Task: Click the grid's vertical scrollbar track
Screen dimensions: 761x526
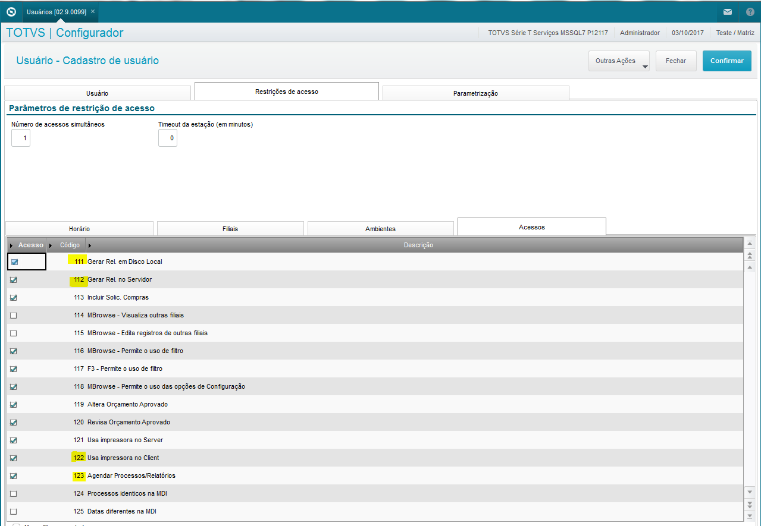Action: tap(750, 379)
